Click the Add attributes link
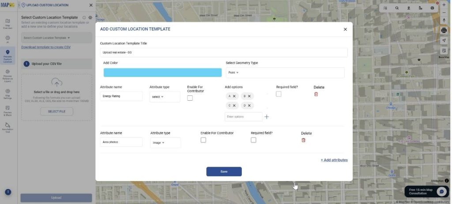This screenshot has height=204, width=452. coord(334,160)
